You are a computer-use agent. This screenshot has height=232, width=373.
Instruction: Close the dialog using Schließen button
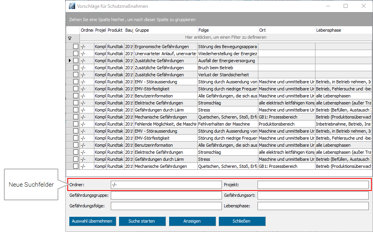(x=241, y=221)
